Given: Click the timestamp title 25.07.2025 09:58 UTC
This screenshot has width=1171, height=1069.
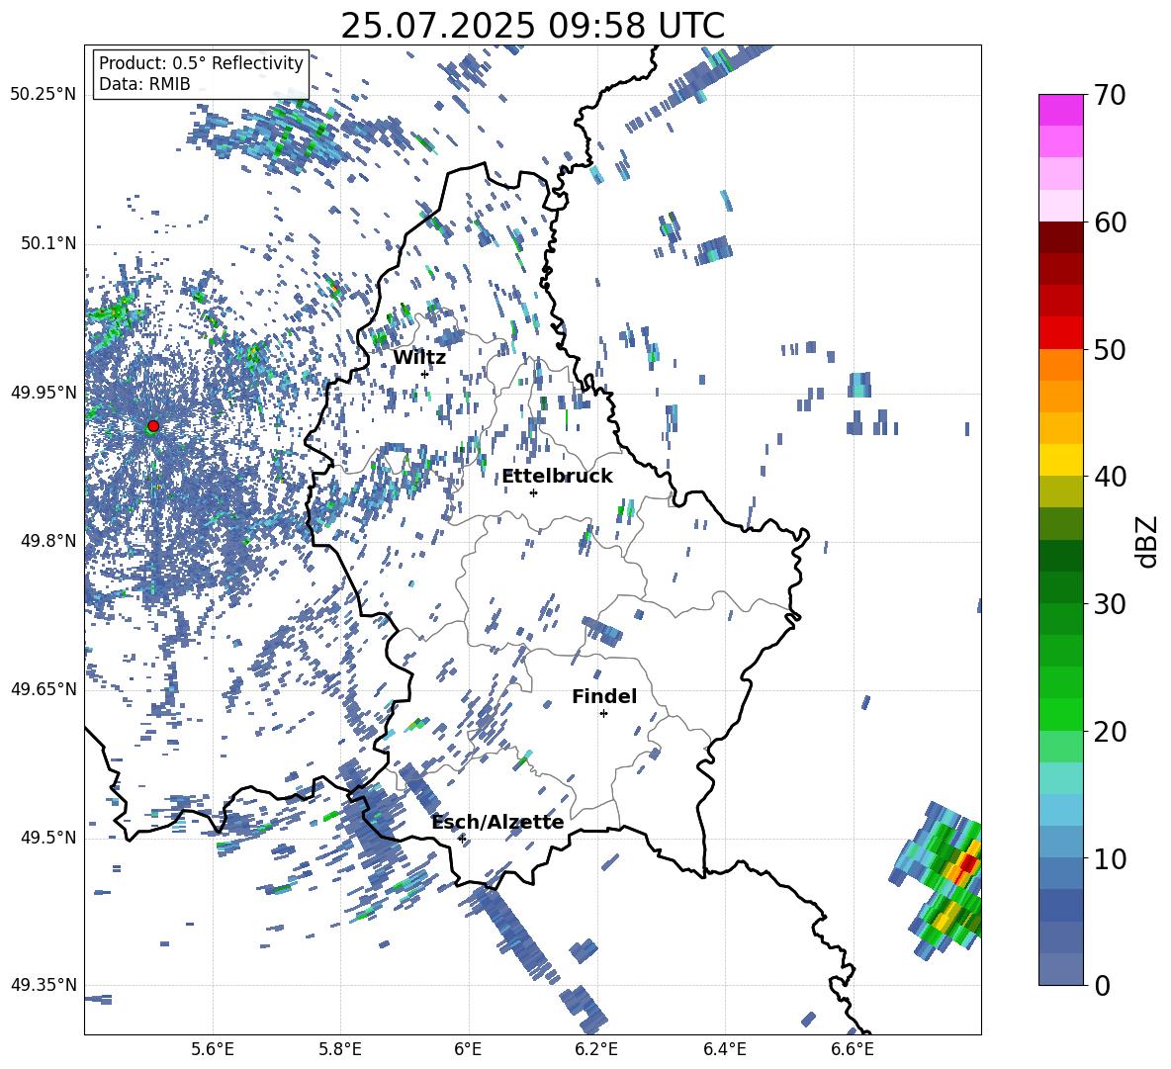Looking at the screenshot, I should point(532,26).
